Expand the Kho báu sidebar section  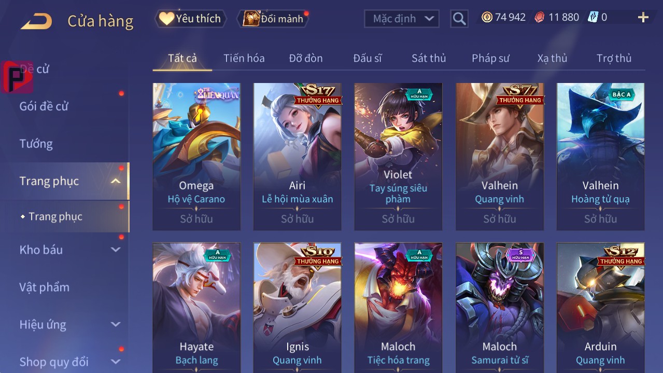pos(116,250)
